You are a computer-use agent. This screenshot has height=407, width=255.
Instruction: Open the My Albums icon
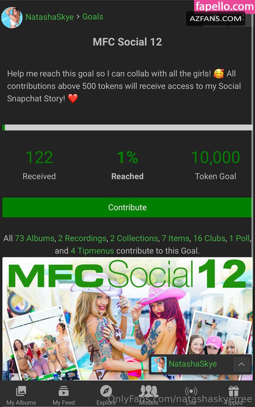[x=21, y=391]
